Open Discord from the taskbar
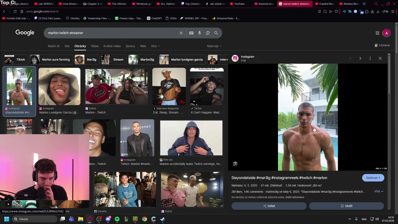Image resolution: width=398 pixels, height=224 pixels. [108, 219]
